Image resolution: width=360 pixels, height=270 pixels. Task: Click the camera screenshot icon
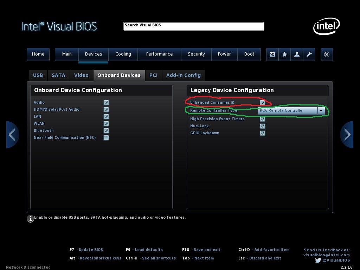point(272,54)
